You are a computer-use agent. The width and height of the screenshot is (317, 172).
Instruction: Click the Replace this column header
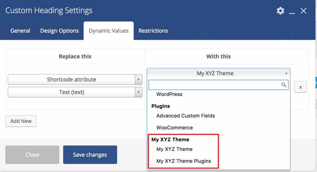point(75,57)
